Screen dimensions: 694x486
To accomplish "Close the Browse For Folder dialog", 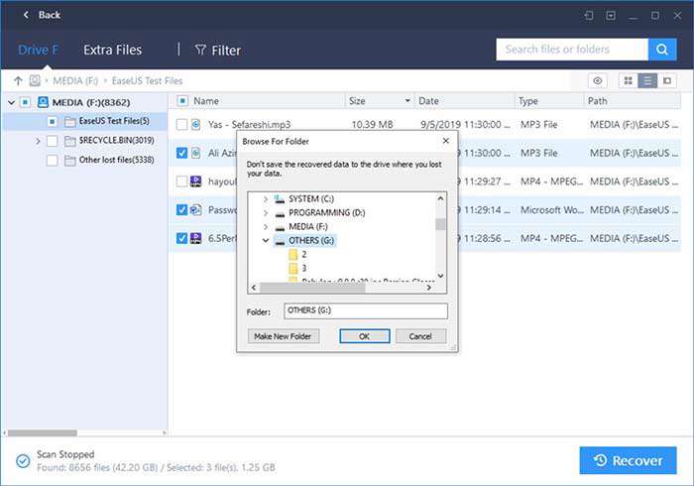I will 446,141.
